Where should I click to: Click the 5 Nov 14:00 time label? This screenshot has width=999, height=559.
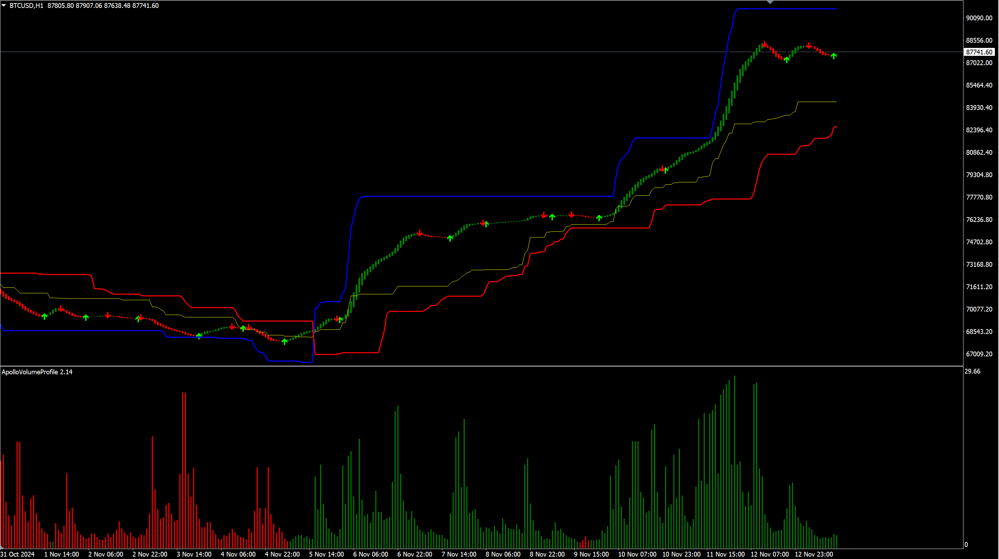click(327, 555)
